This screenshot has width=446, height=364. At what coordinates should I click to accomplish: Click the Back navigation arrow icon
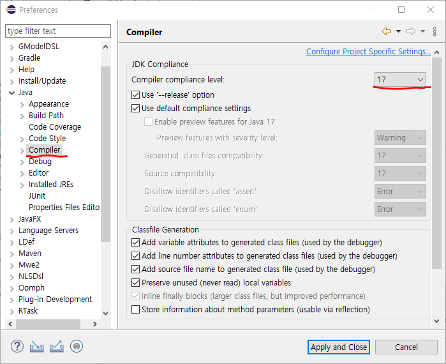386,31
